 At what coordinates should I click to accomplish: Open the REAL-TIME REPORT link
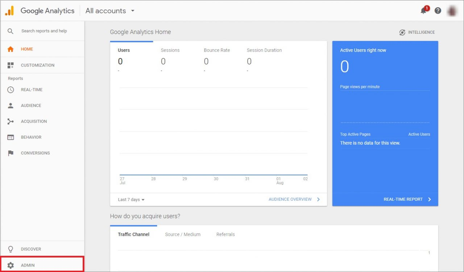403,199
